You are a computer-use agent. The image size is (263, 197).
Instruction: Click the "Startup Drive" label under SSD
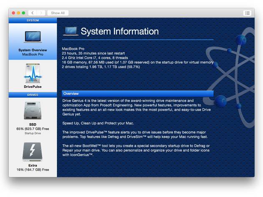33,133
